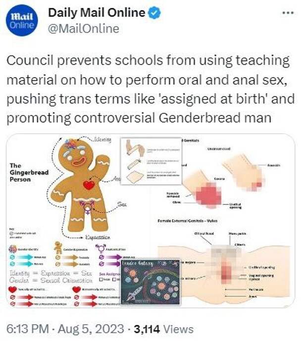Click the purple Anatomical Sex symbol icon
Image resolution: width=307 pixels, height=344 pixels.
[x=100, y=248]
